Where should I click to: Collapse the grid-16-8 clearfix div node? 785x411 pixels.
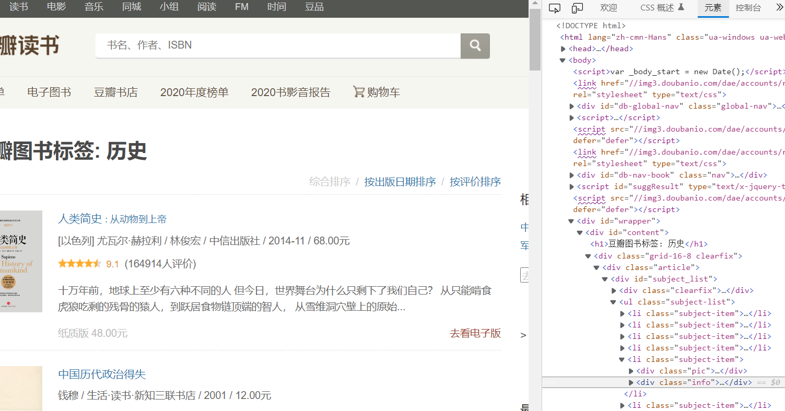pos(588,255)
